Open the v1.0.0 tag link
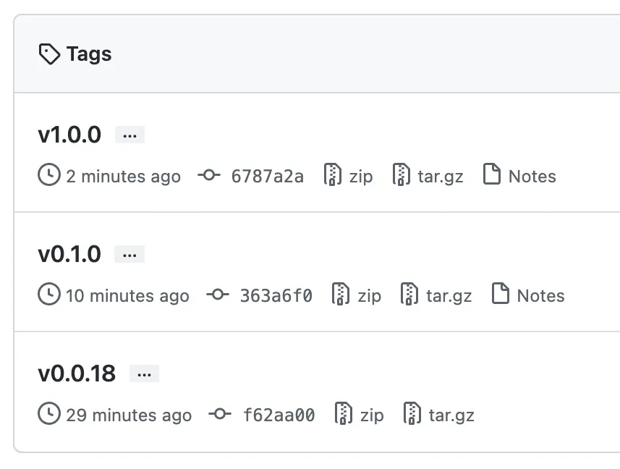The height and width of the screenshot is (469, 620). [69, 135]
